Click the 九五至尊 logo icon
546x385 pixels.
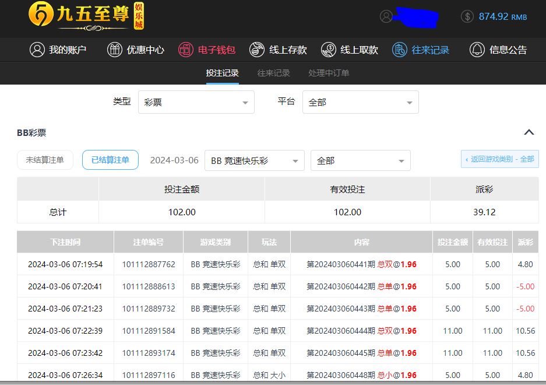coord(40,16)
